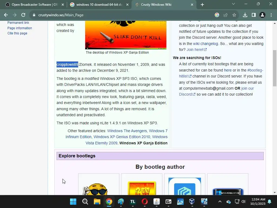Close the Crusty Windows Wiki tab
The width and height of the screenshot is (277, 208).
click(192, 5)
